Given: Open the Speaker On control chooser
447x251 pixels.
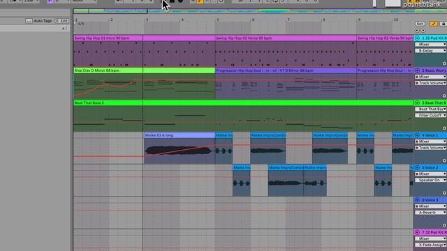Looking at the screenshot, I should 430,180.
